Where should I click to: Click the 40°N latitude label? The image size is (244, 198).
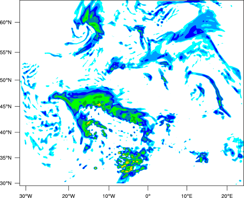tap(5, 133)
